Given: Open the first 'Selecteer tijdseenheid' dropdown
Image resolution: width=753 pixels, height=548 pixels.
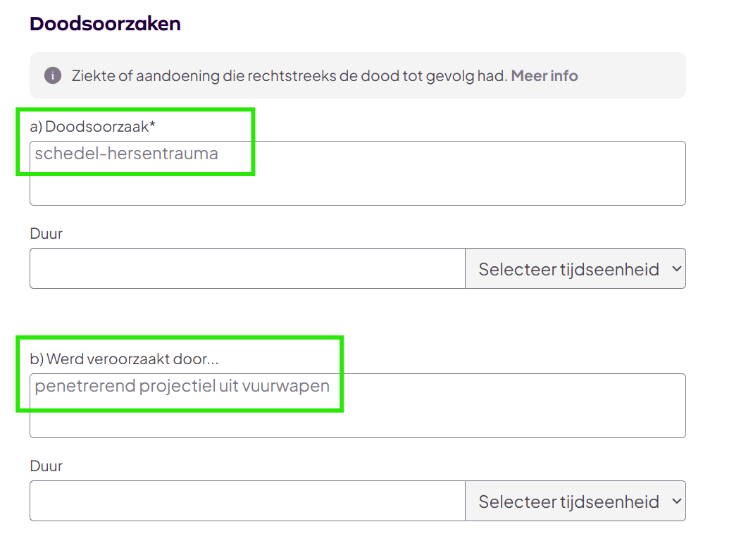Looking at the screenshot, I should pyautogui.click(x=575, y=268).
